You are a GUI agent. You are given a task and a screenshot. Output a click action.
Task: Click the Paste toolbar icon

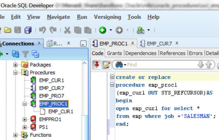coord(88,30)
